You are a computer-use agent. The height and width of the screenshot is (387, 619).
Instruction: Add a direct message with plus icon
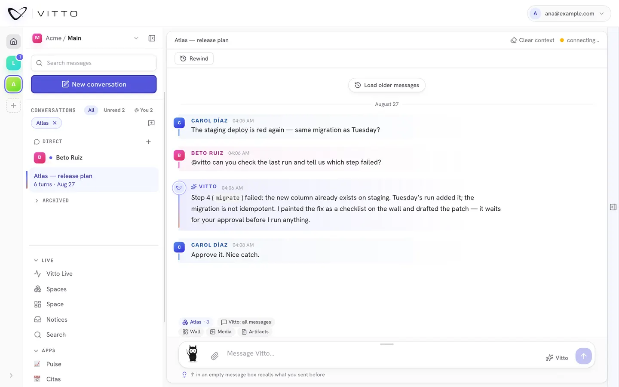[x=148, y=141]
